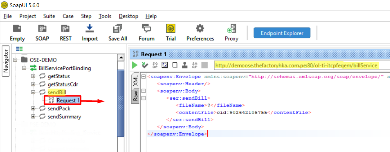Create a new SOAP project
390x152 pixels.
[x=42, y=33]
